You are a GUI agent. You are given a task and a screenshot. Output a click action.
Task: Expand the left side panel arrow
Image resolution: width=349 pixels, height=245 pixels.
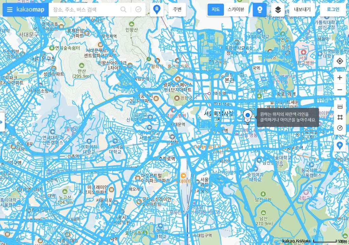2,122
